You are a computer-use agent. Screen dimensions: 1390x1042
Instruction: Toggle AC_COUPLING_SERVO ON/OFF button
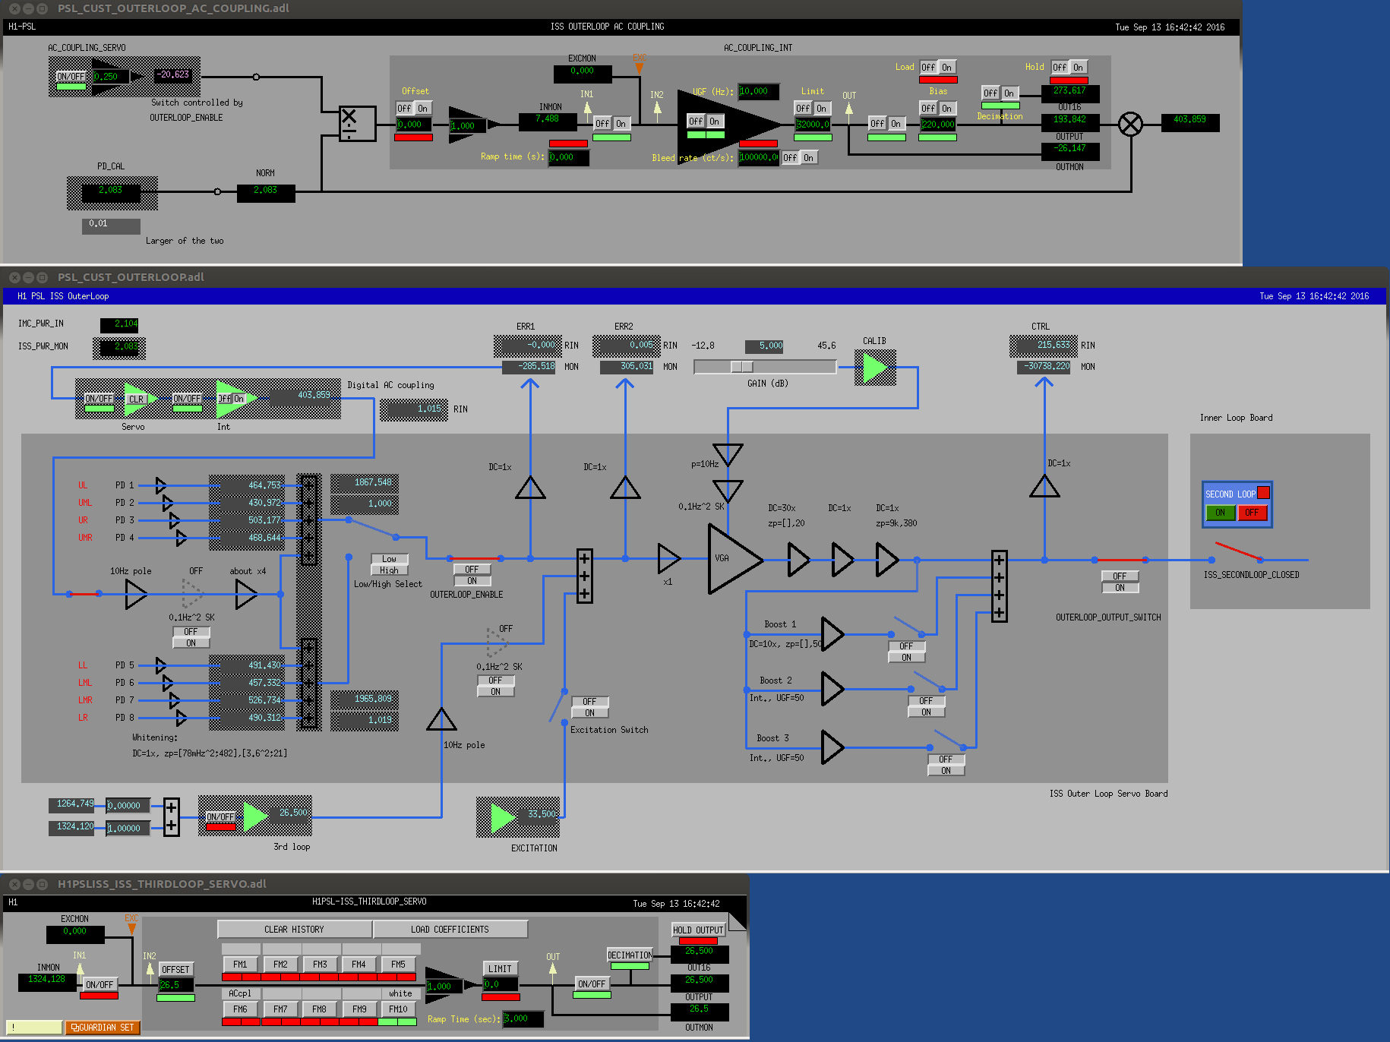point(71,76)
